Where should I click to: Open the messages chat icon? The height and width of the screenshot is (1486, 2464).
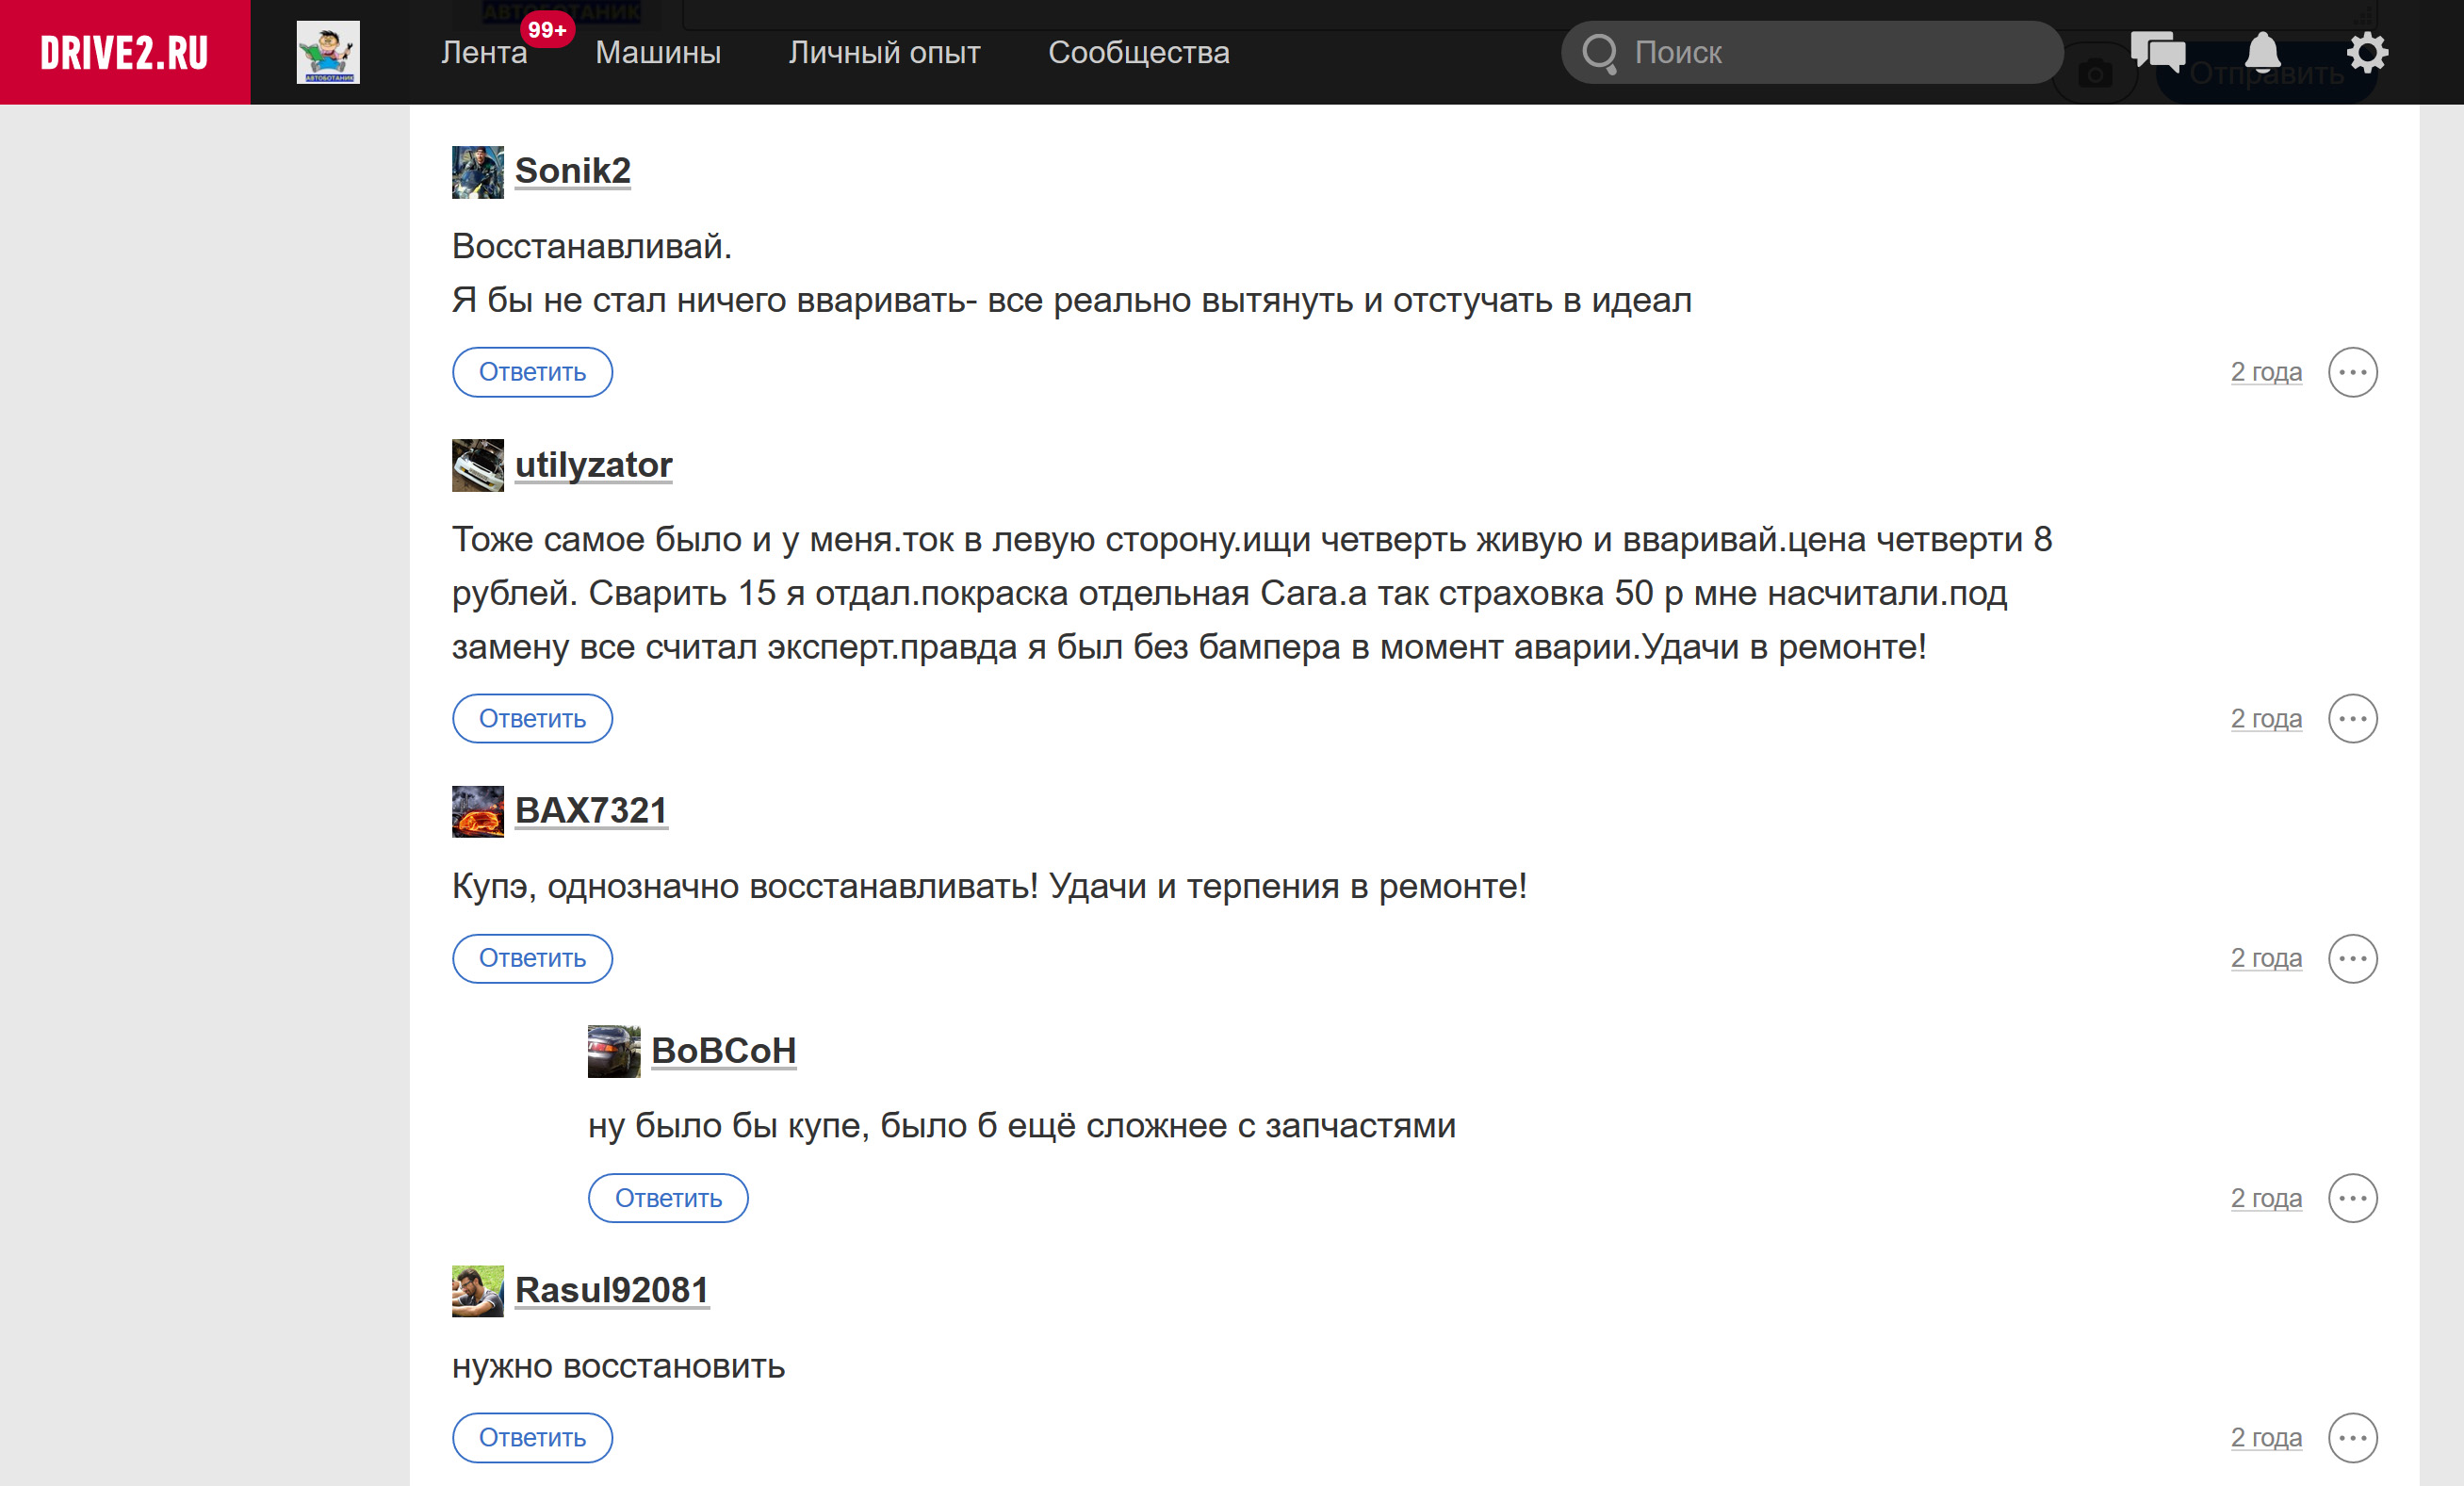pos(2158,52)
